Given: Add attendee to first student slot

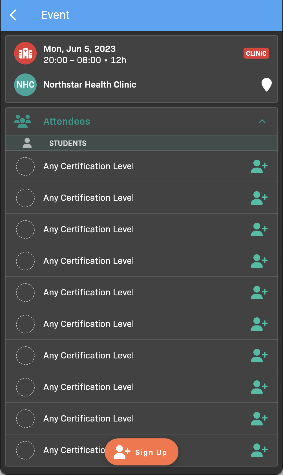Looking at the screenshot, I should (259, 166).
